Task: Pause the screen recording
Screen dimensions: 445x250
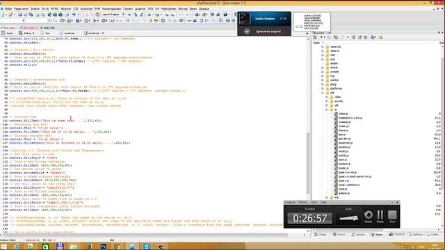Action: pyautogui.click(x=380, y=216)
